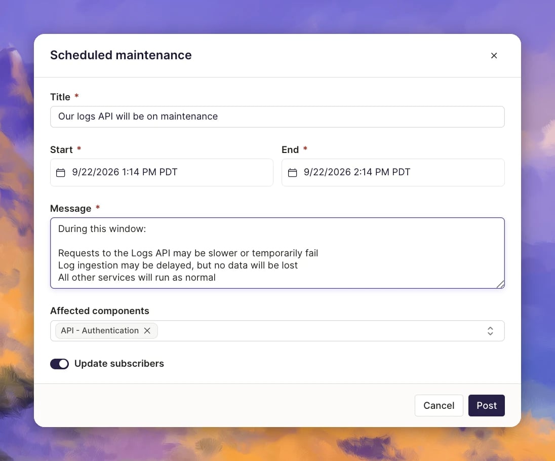
Task: Click inside the Message text area
Action: [277, 253]
